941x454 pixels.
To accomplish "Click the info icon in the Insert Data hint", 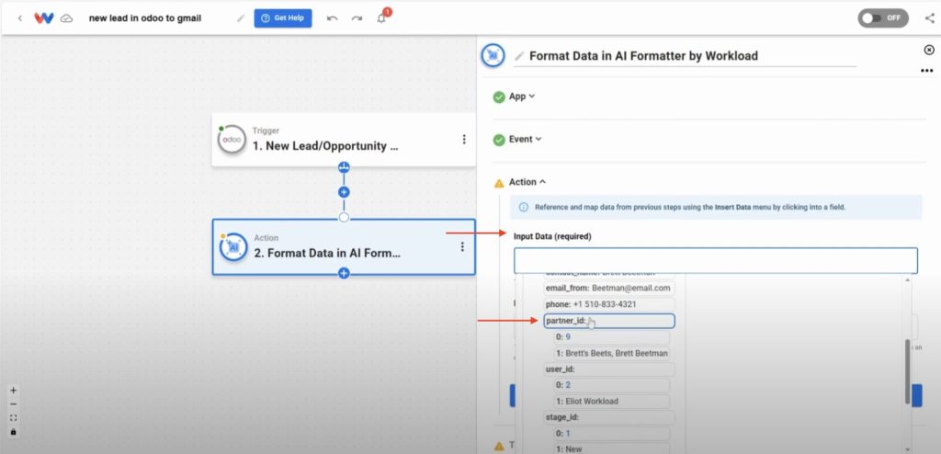I will point(523,207).
